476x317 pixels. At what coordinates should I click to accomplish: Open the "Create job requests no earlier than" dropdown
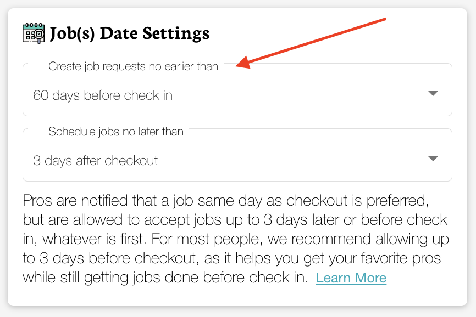click(237, 95)
